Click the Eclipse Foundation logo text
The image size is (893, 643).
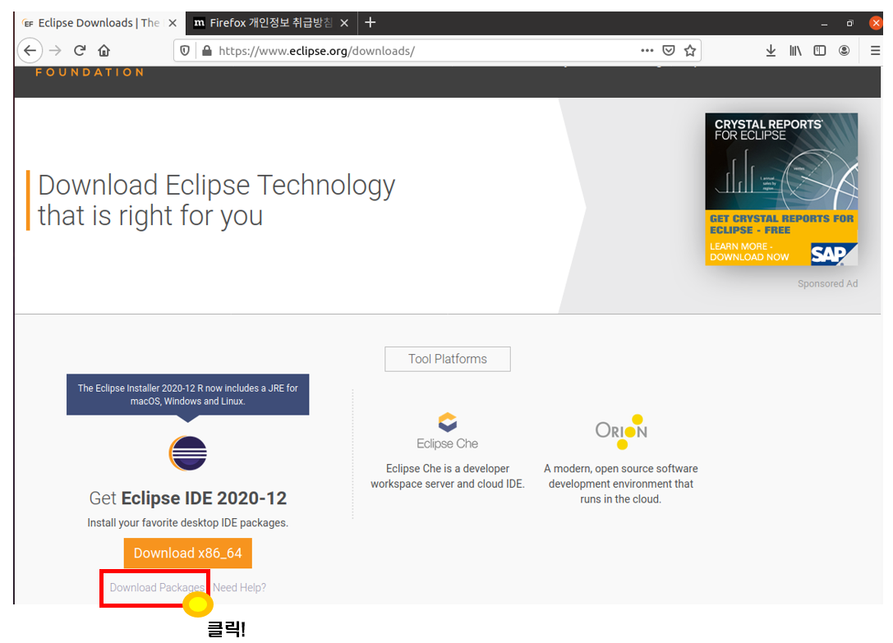coord(90,72)
